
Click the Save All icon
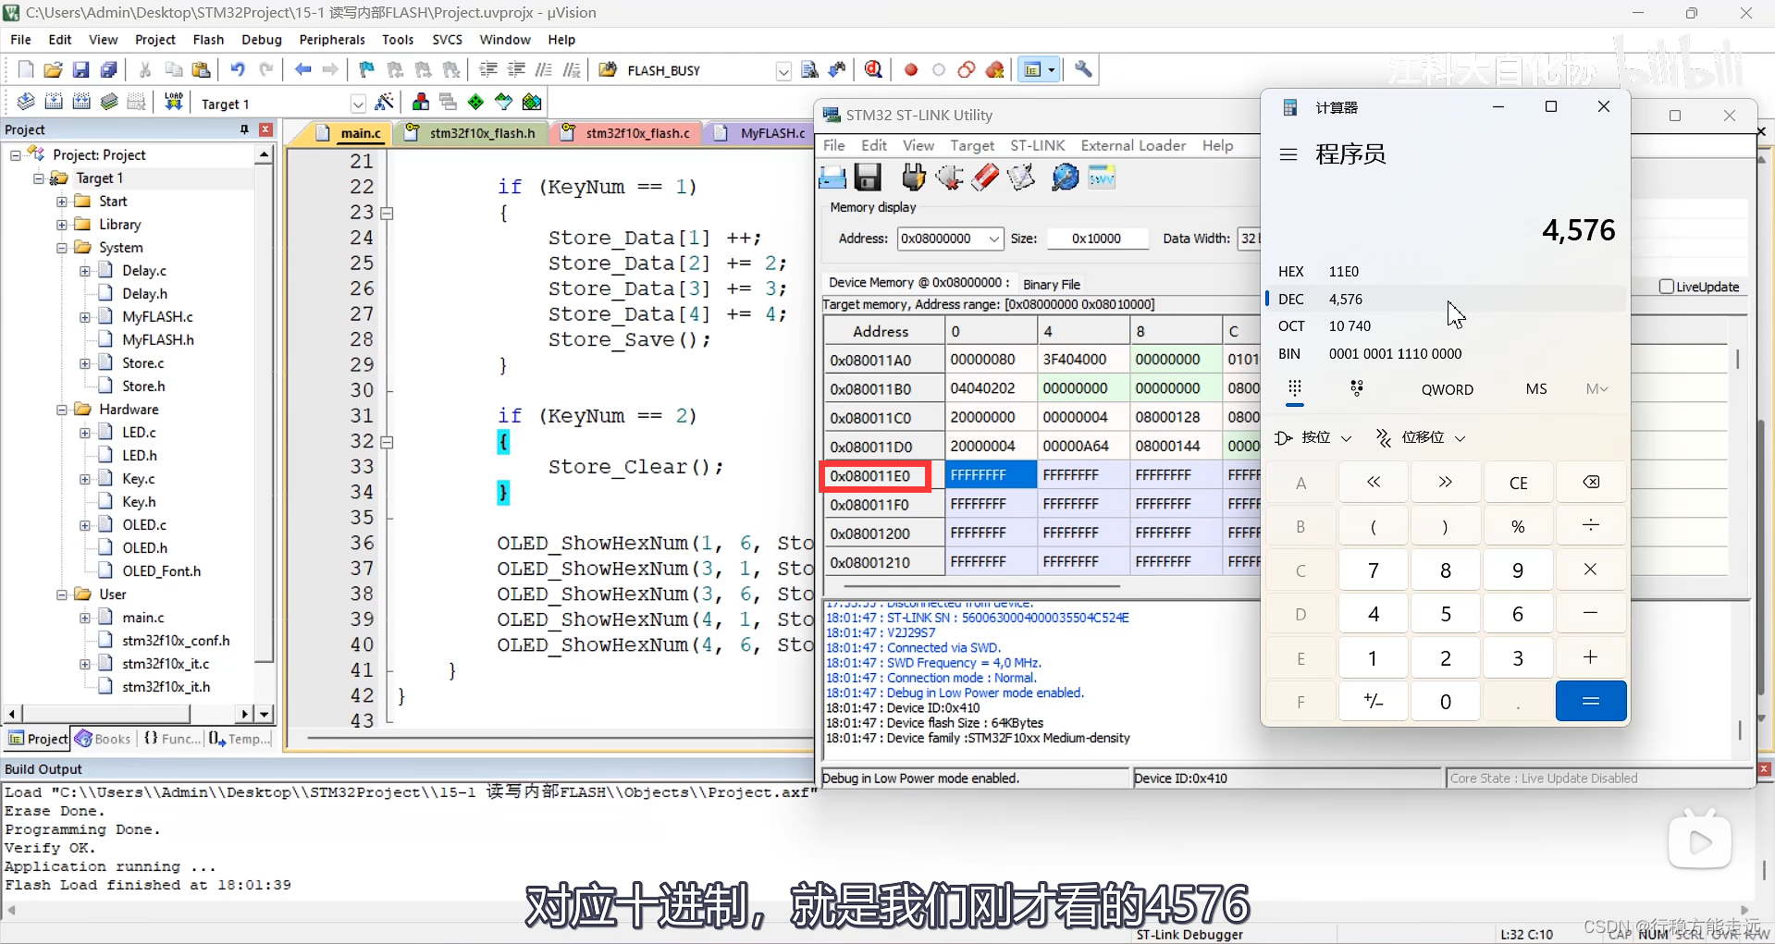coord(108,70)
